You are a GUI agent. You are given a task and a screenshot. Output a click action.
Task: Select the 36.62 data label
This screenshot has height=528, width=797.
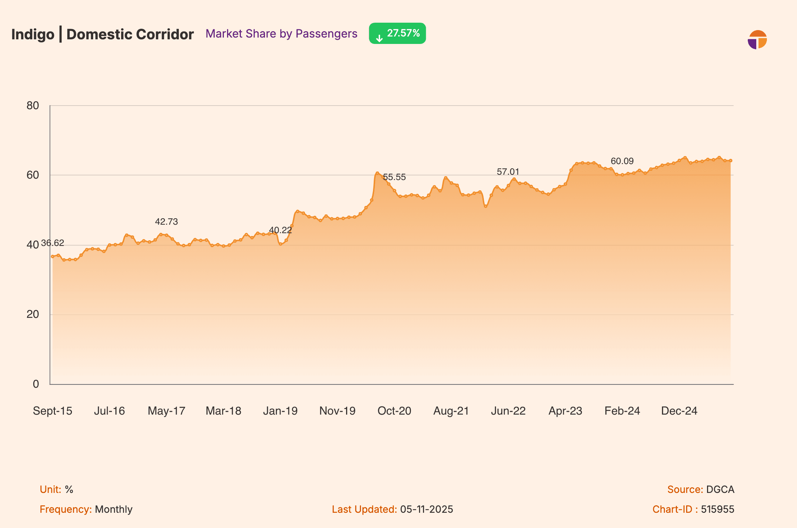click(52, 243)
